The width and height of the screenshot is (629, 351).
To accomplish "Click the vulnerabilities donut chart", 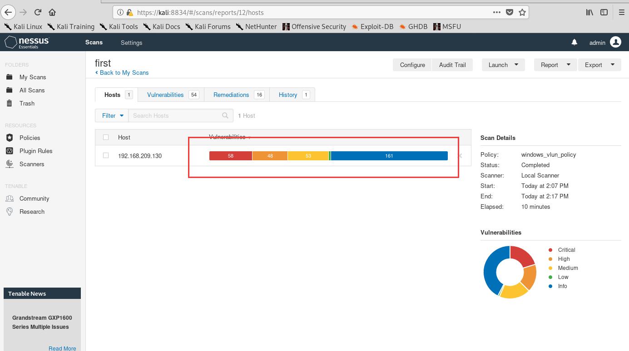I will [x=510, y=272].
